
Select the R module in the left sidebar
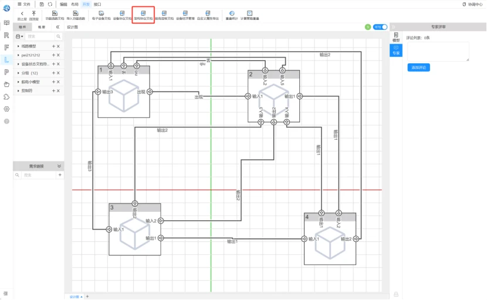(6, 35)
